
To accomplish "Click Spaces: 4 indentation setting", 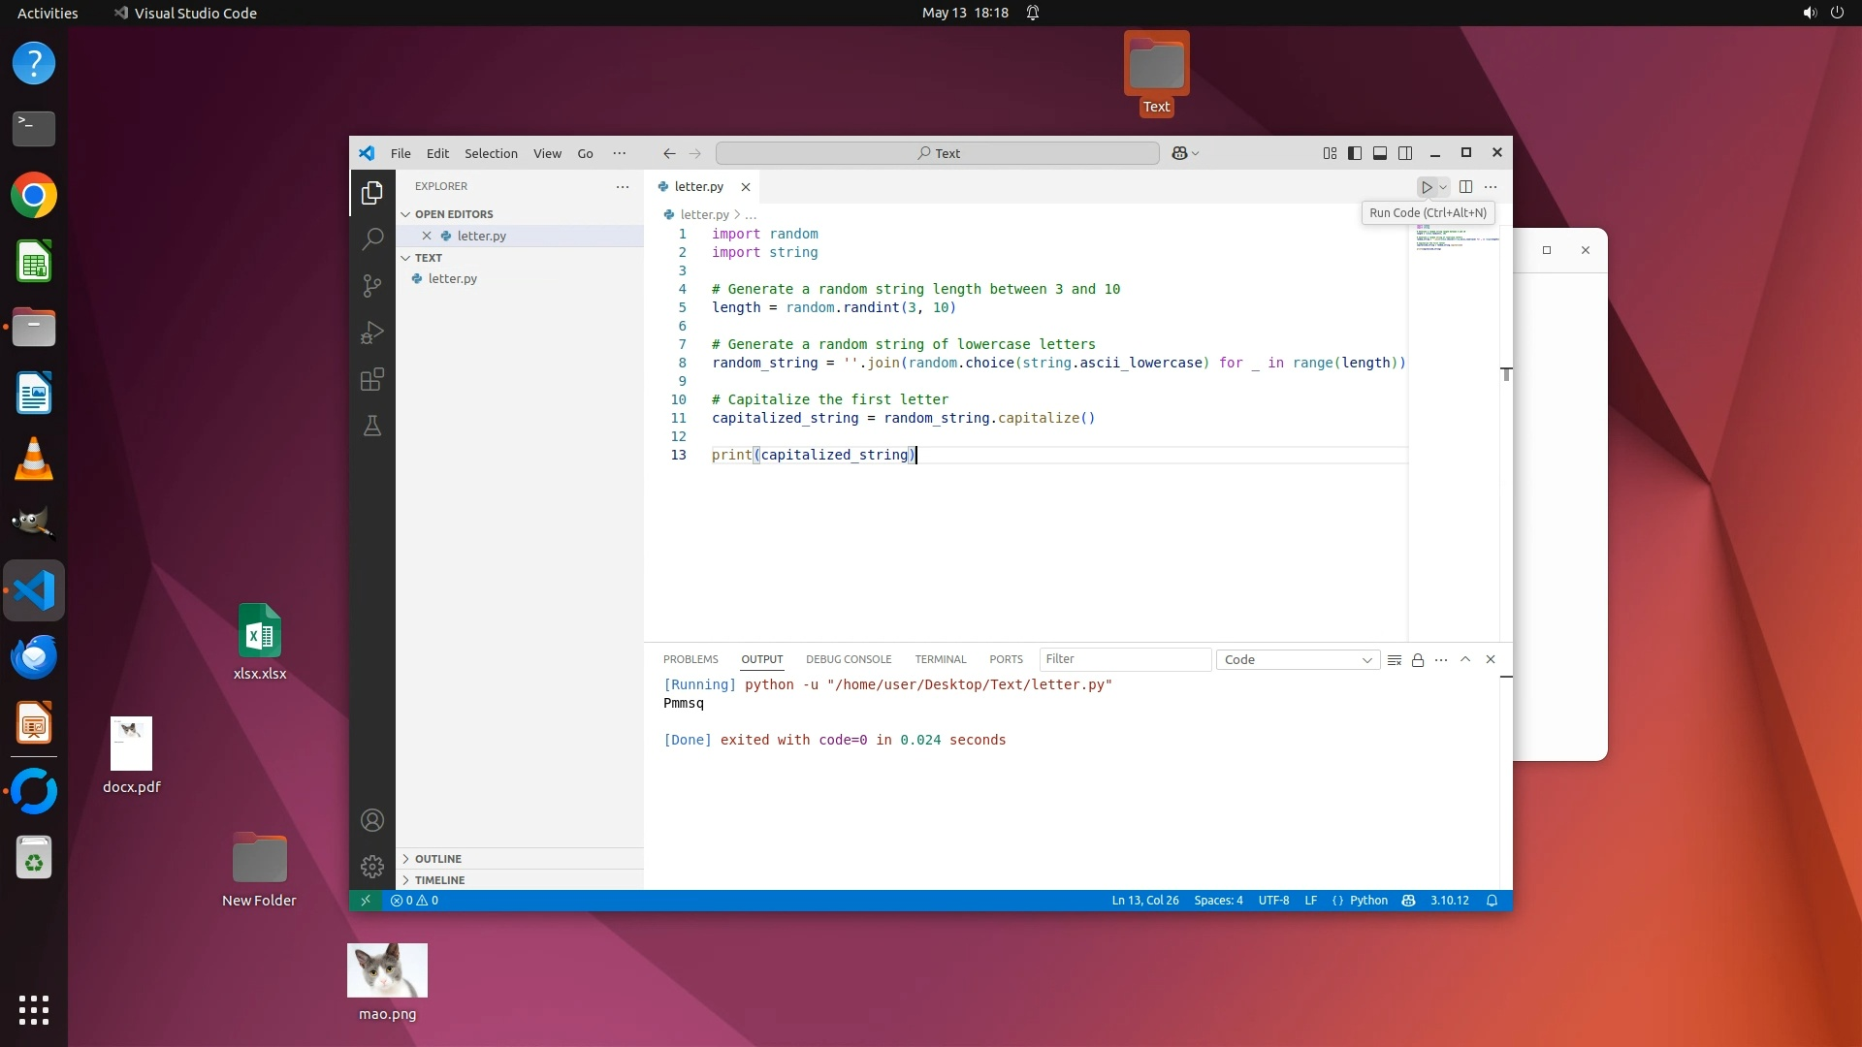I will (x=1218, y=901).
